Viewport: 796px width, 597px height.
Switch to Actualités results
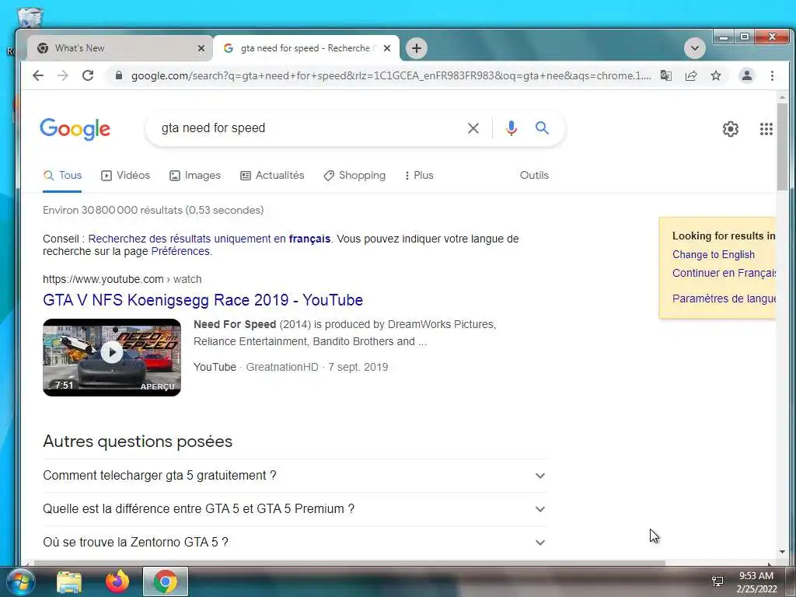pyautogui.click(x=272, y=176)
